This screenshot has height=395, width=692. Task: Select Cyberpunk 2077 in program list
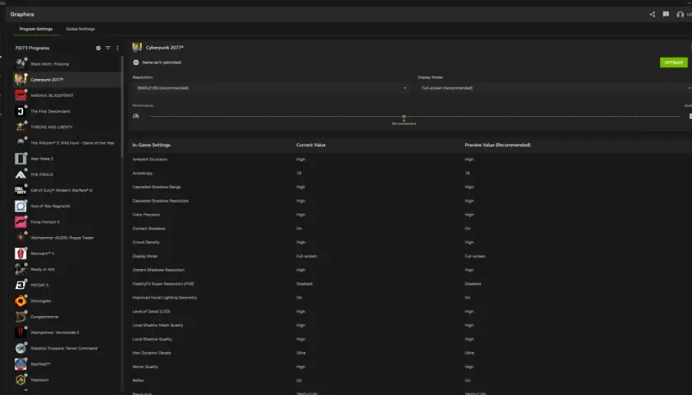point(67,80)
